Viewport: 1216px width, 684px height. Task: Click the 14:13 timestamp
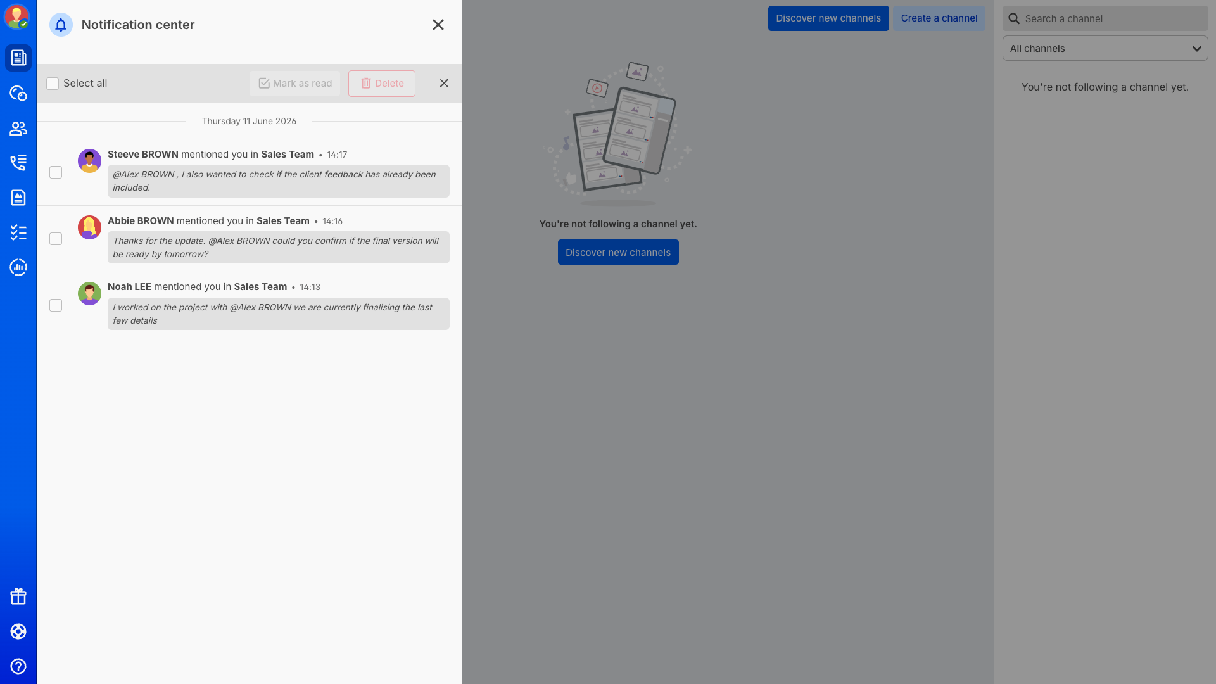[310, 287]
